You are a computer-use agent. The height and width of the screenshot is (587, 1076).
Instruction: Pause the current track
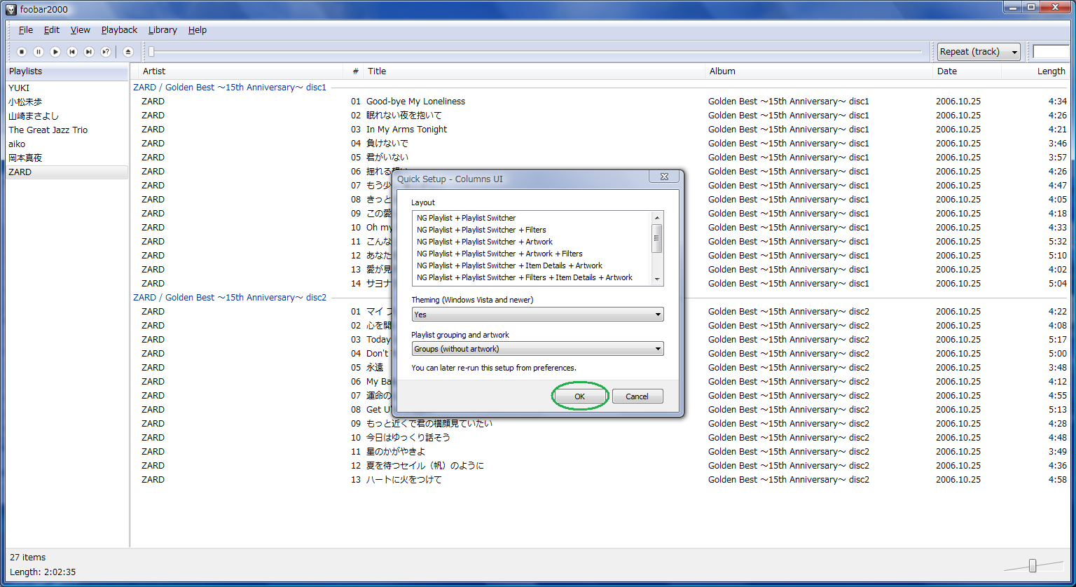[x=39, y=52]
